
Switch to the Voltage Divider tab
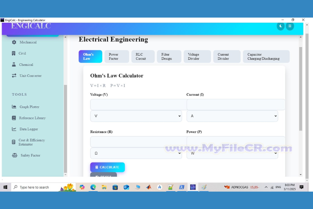(197, 57)
